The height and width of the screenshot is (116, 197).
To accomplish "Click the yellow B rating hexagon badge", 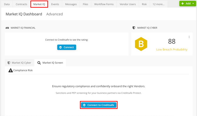I will (141, 44).
